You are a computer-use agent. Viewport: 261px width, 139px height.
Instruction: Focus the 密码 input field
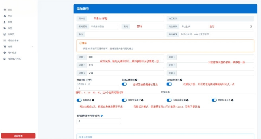pos(147,26)
